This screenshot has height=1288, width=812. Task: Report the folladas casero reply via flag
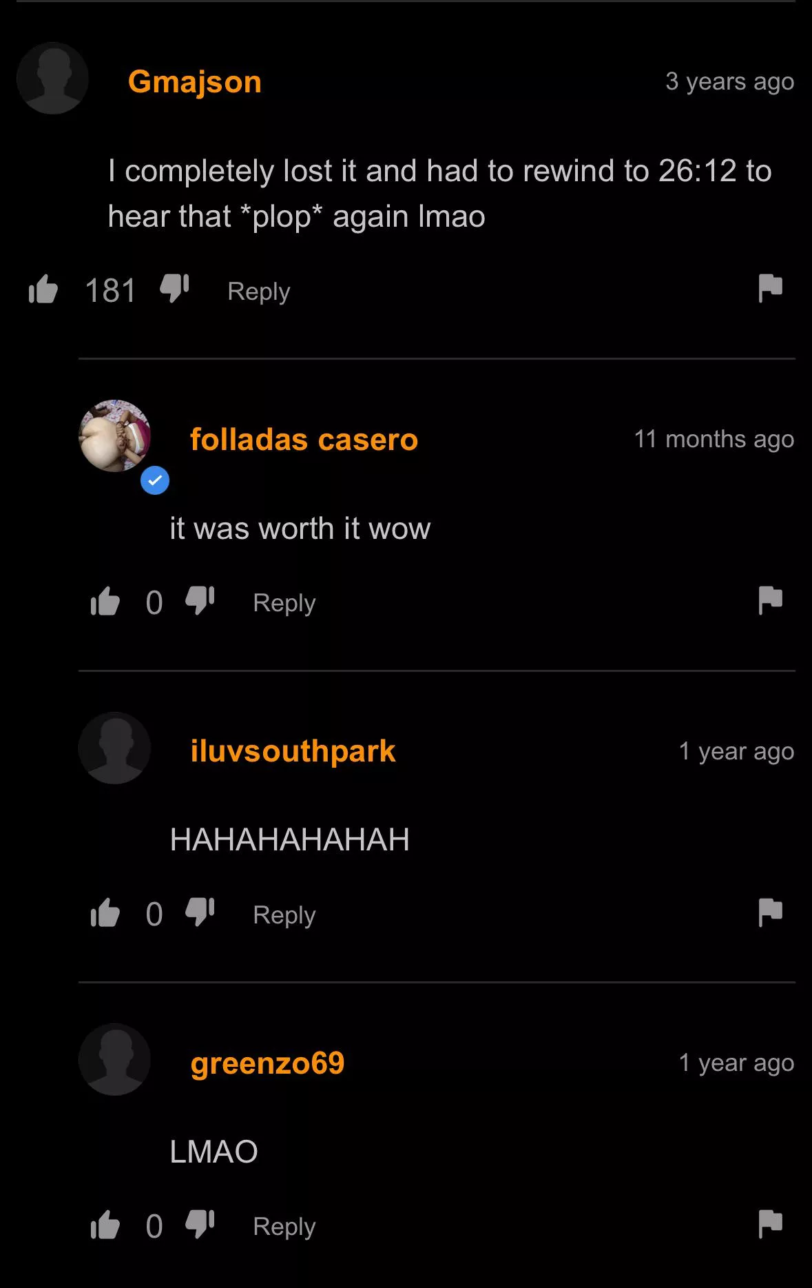pyautogui.click(x=770, y=600)
